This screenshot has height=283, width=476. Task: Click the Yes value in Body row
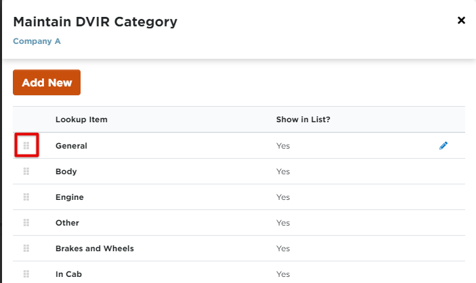pyautogui.click(x=283, y=172)
